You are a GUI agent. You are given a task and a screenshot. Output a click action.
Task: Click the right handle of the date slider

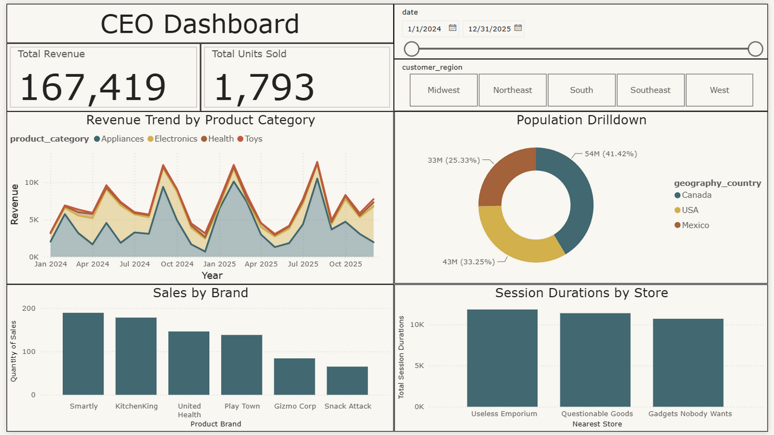755,49
